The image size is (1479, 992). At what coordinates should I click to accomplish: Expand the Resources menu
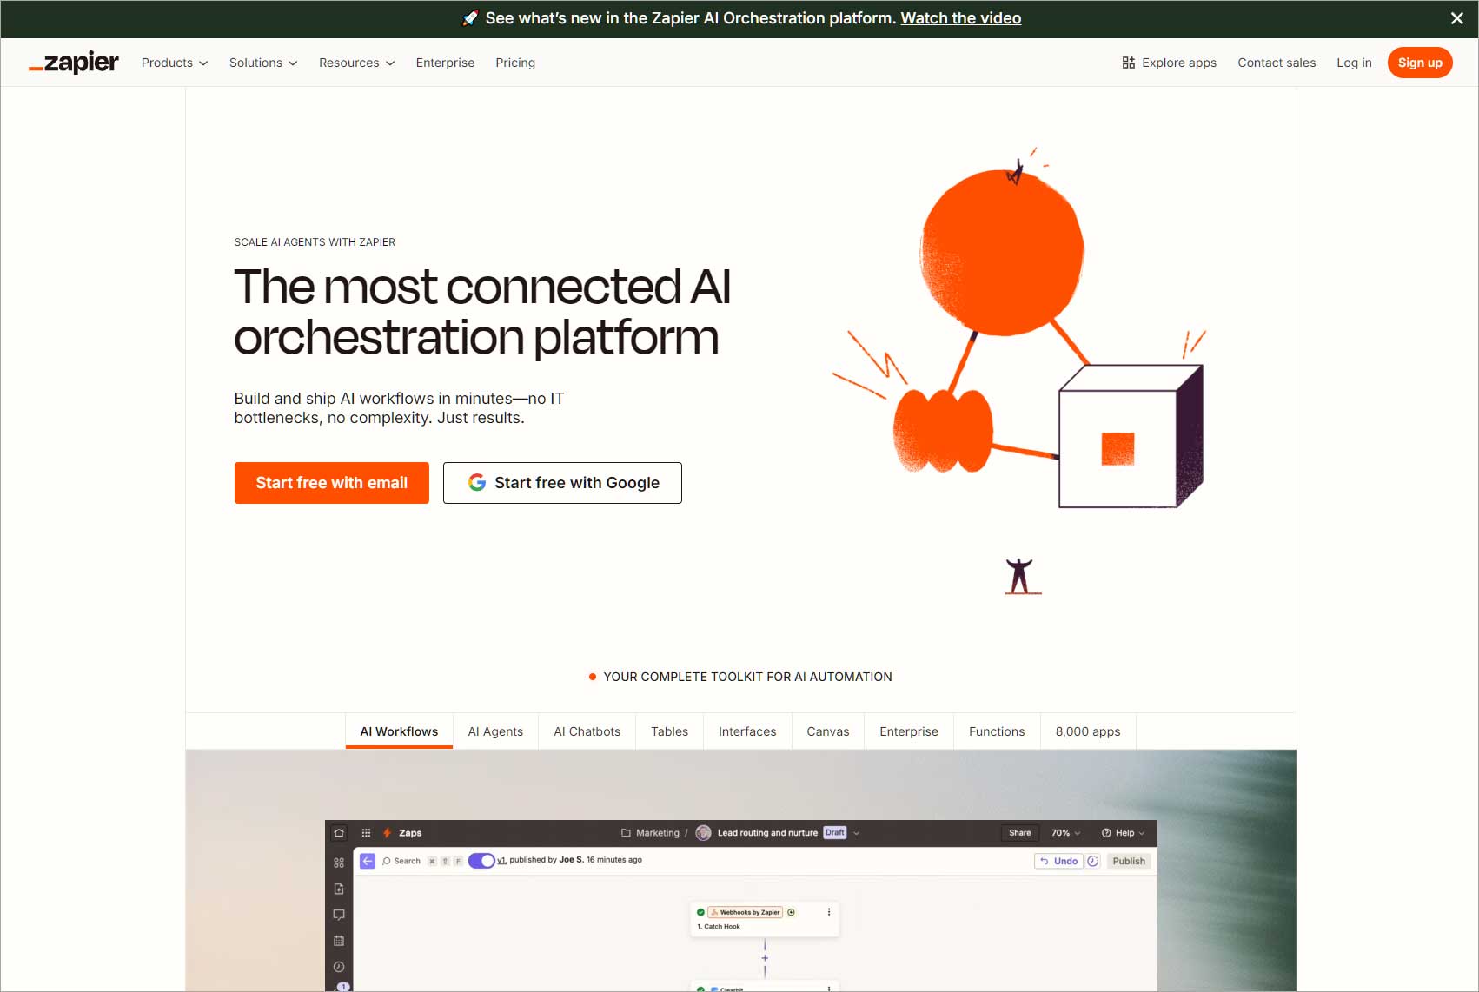[x=357, y=63]
